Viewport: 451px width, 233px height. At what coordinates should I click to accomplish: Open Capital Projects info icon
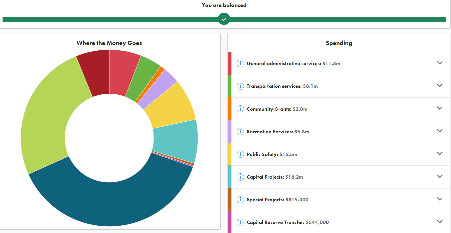[x=240, y=177]
